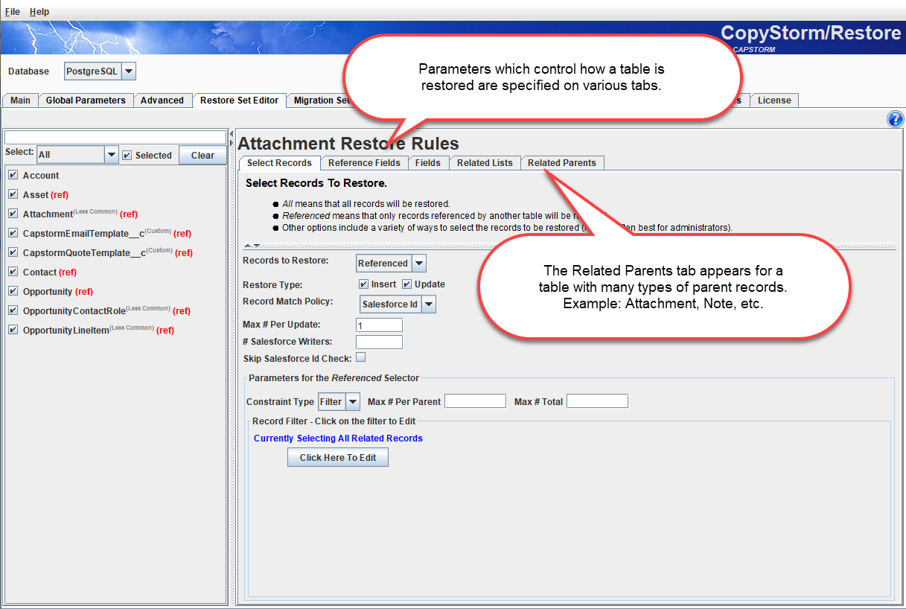Toggle the Insert restore type checkbox

(363, 284)
